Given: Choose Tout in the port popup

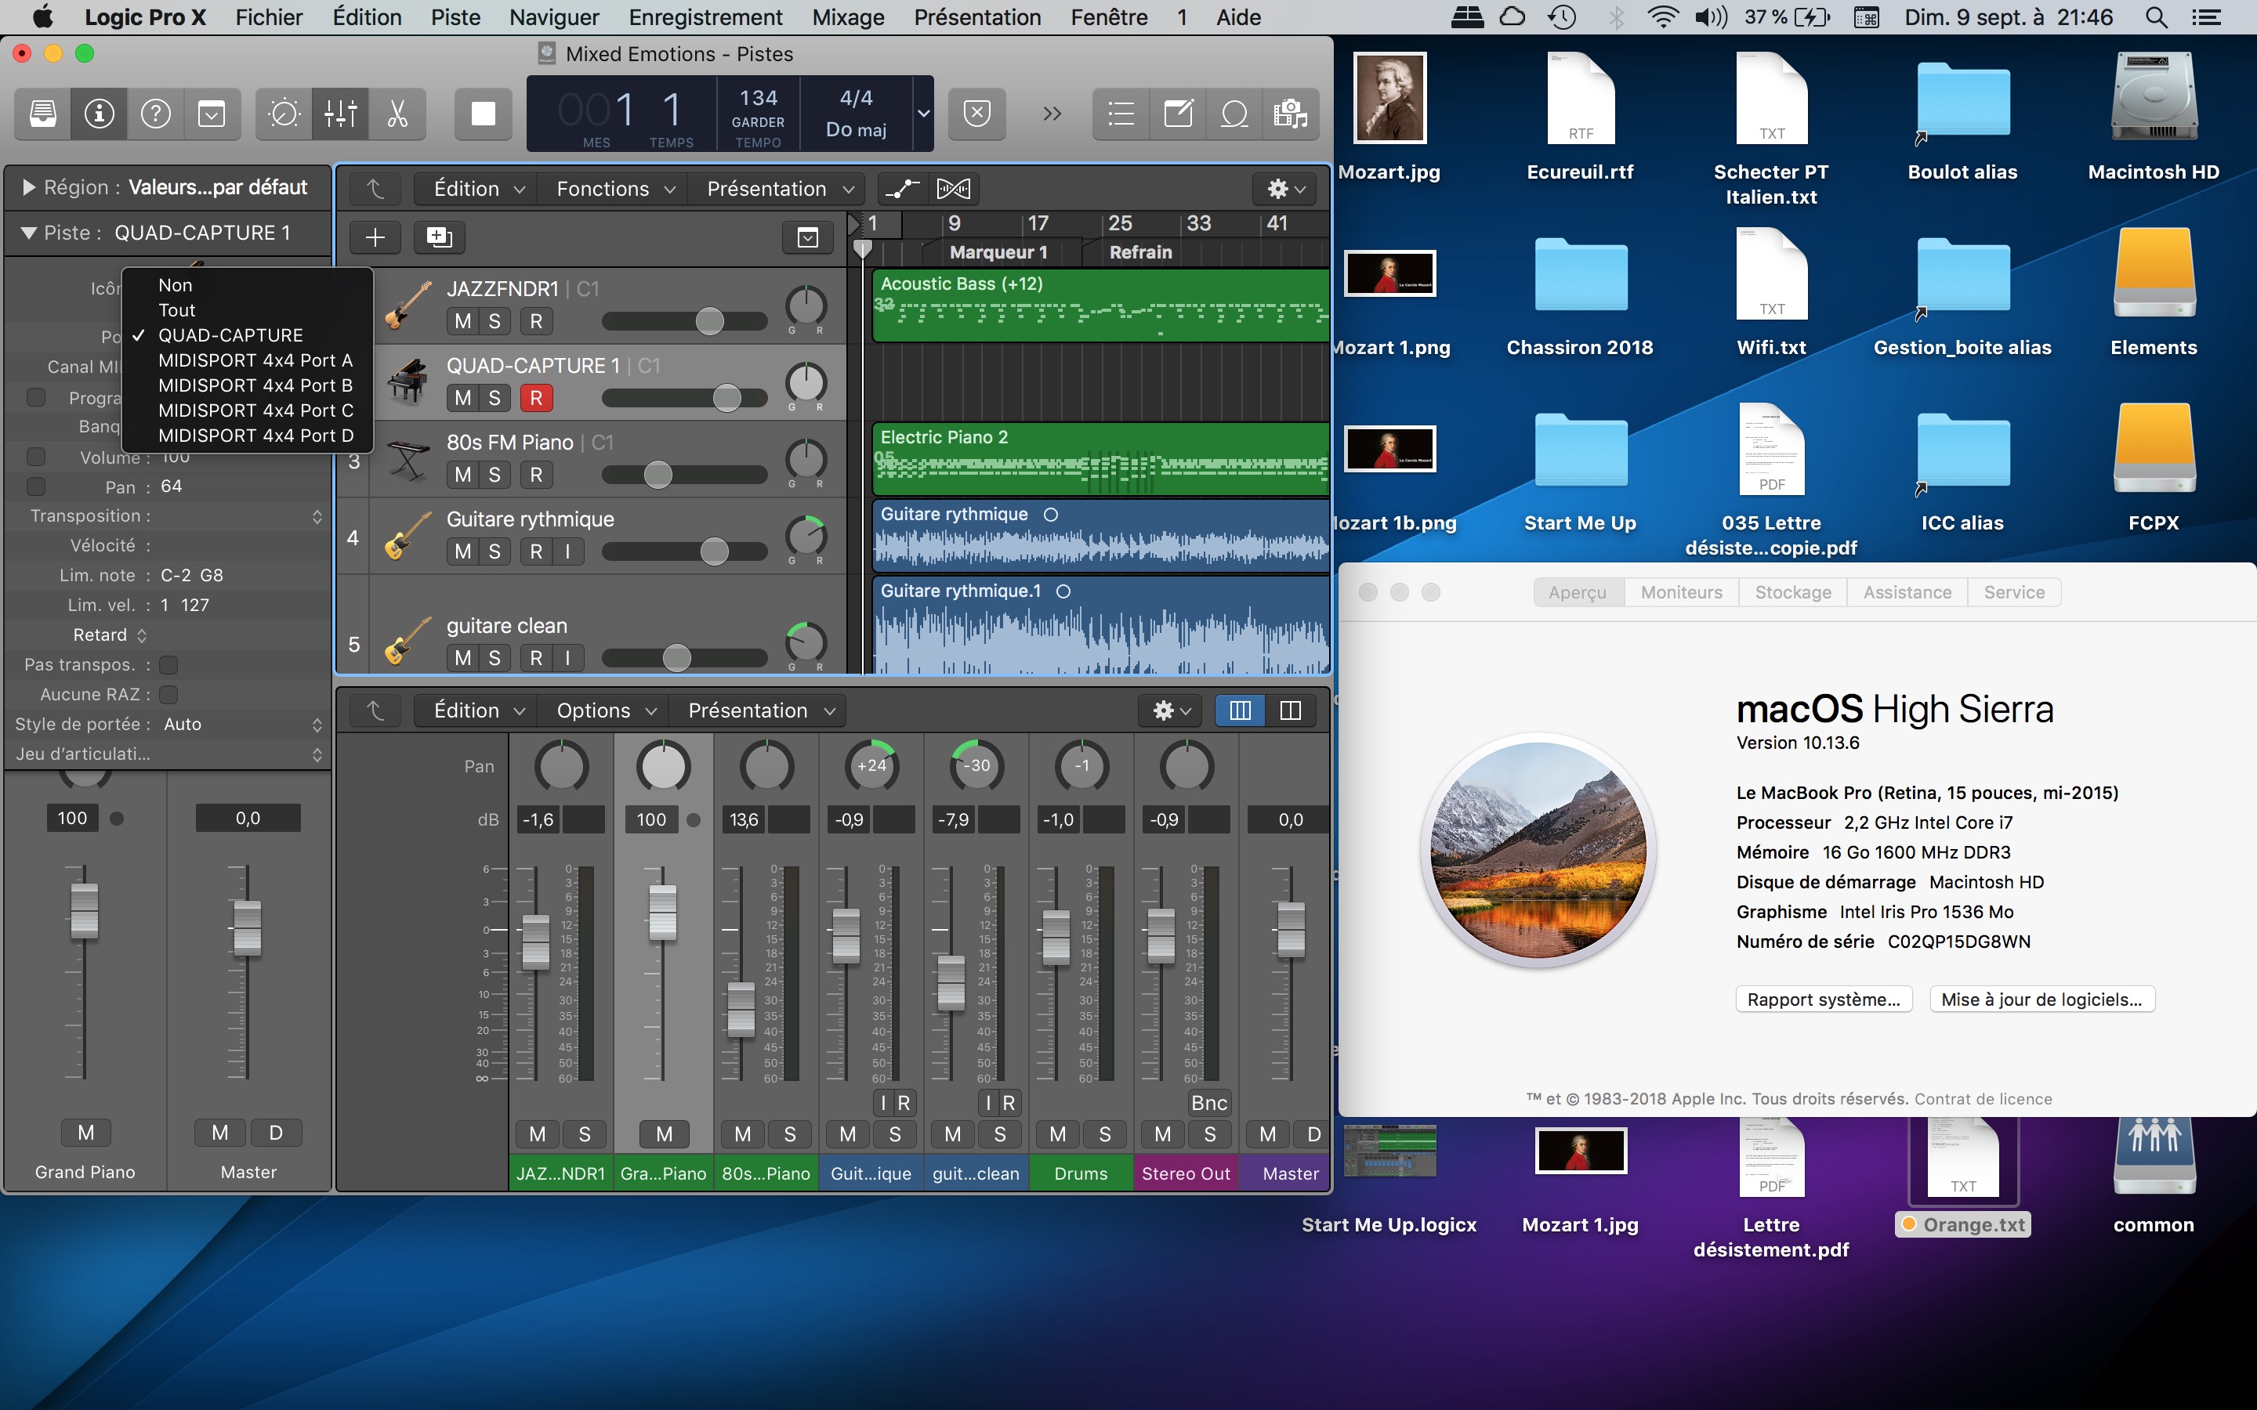Looking at the screenshot, I should coord(247,309).
